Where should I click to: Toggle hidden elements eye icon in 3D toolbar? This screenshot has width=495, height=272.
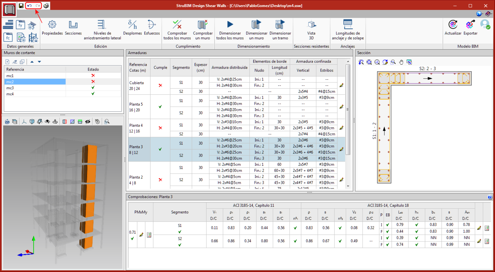tap(88, 121)
